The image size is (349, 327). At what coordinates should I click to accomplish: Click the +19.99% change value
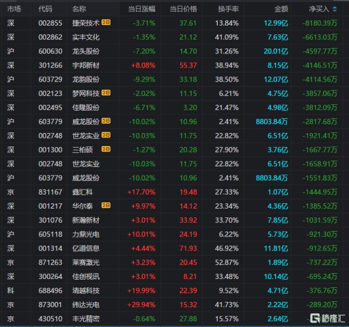tap(142, 291)
